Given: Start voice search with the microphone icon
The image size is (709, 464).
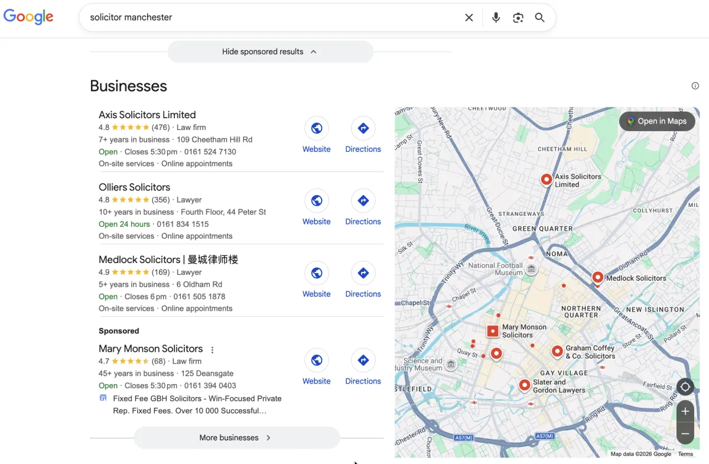Looking at the screenshot, I should point(496,18).
